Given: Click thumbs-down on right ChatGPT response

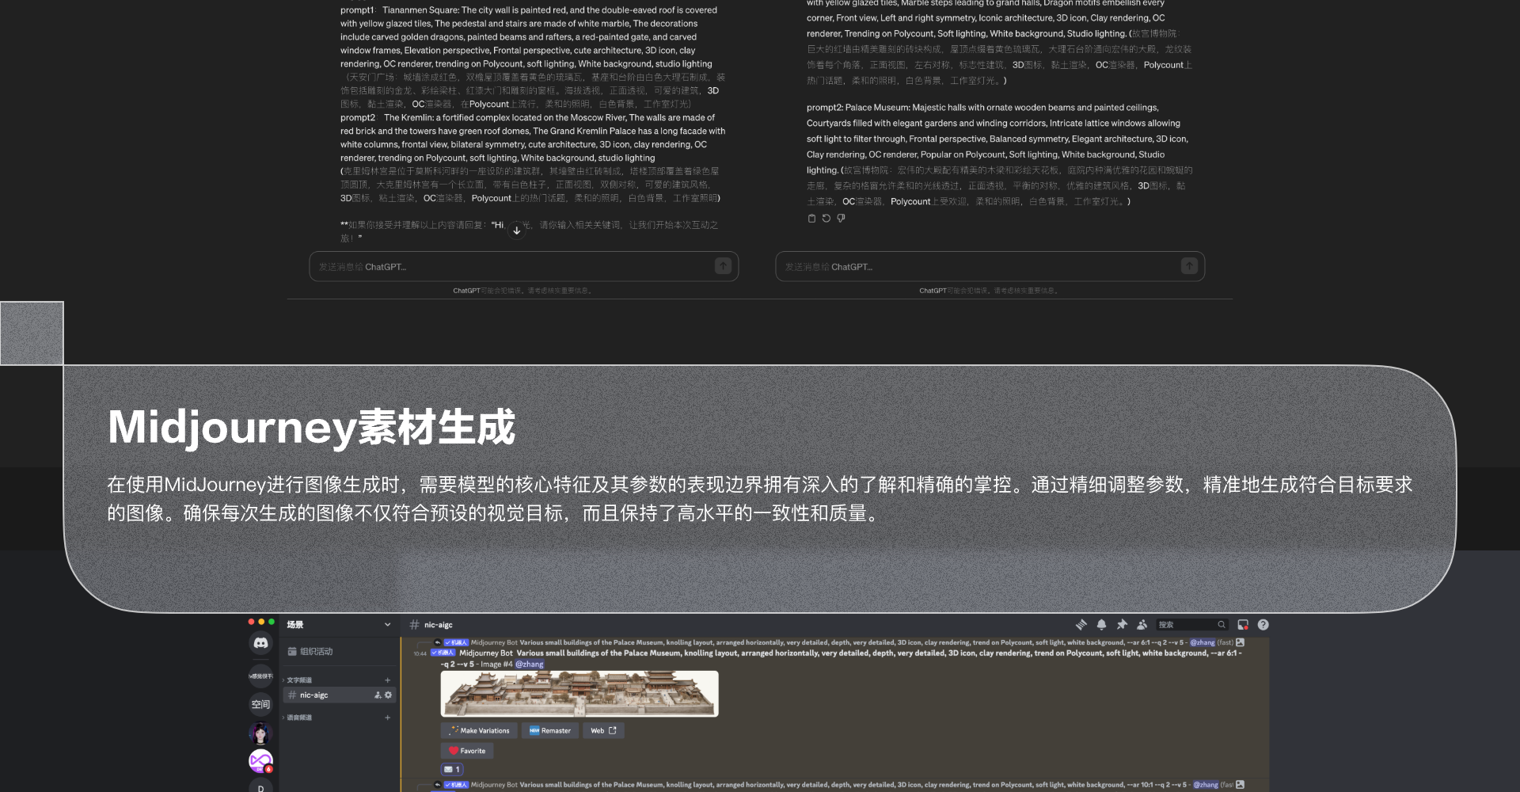Looking at the screenshot, I should coord(841,219).
